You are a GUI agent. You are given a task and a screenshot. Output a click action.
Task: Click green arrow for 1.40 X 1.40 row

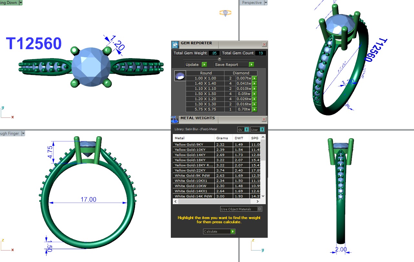(254, 83)
